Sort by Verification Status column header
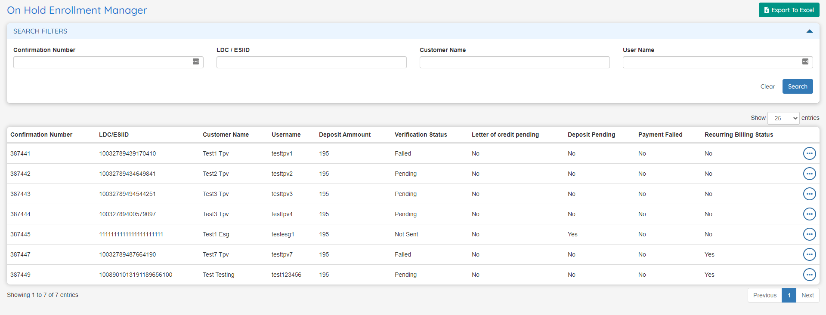 point(421,135)
